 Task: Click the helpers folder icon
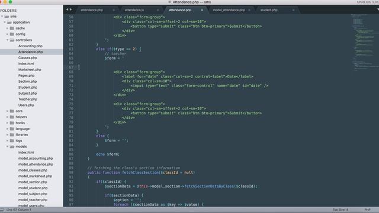(x=12, y=117)
